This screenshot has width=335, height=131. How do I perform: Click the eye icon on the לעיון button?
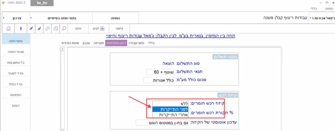coord(102,28)
